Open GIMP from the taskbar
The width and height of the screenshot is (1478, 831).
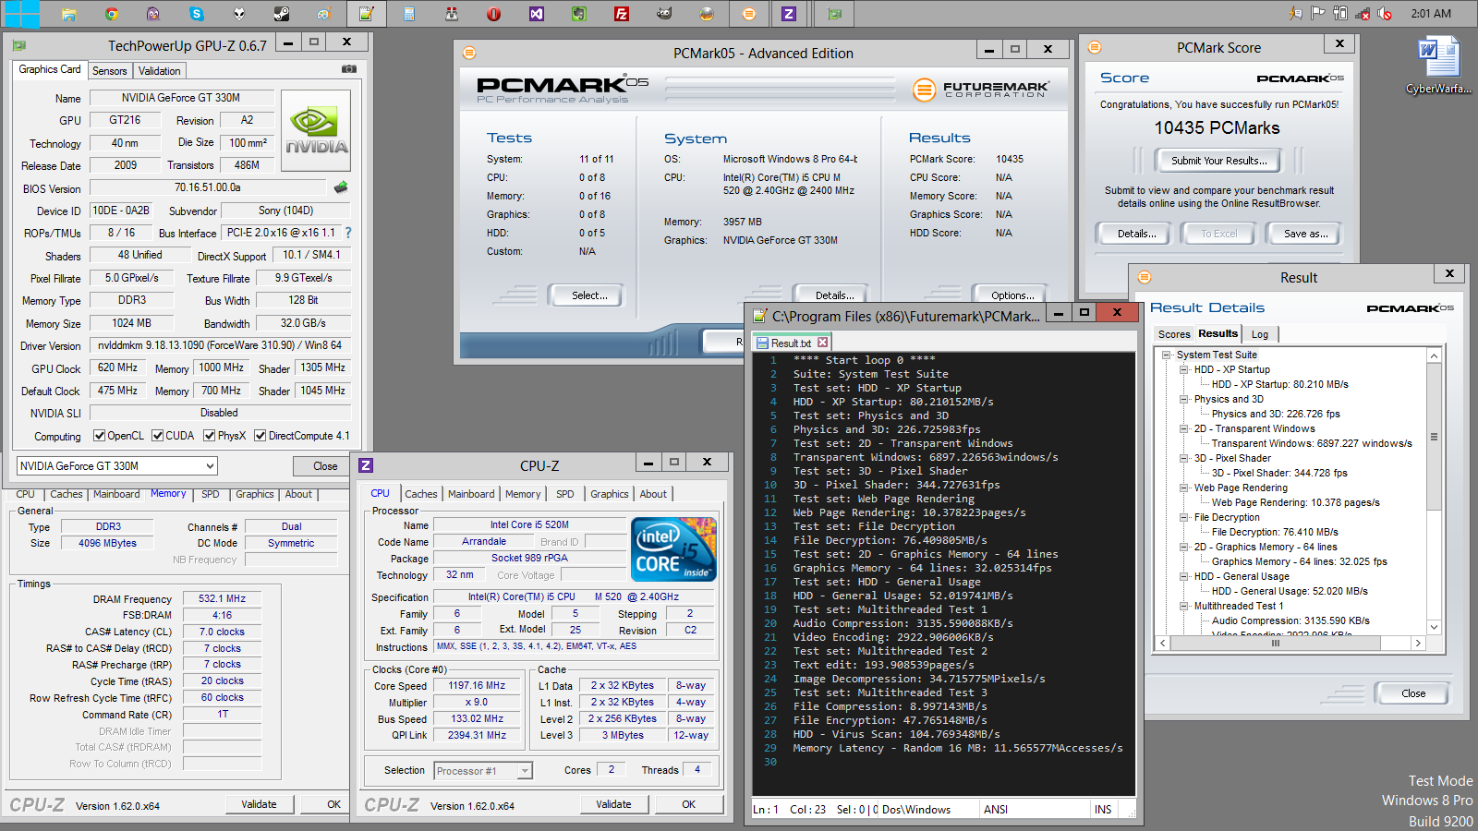tap(664, 14)
